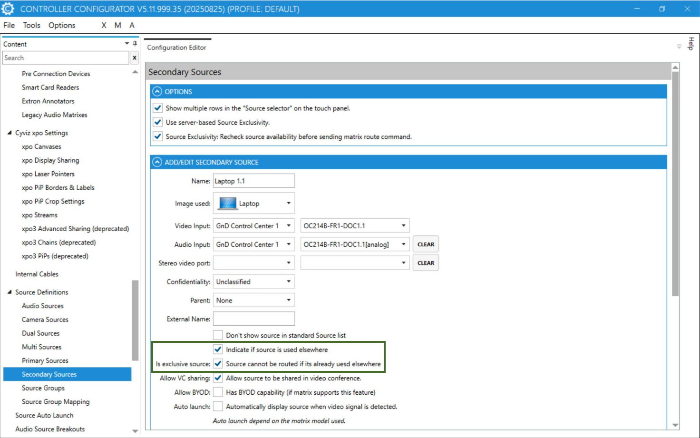This screenshot has width=700, height=438.
Task: Click the gear application icon in title bar
Action: (8, 9)
